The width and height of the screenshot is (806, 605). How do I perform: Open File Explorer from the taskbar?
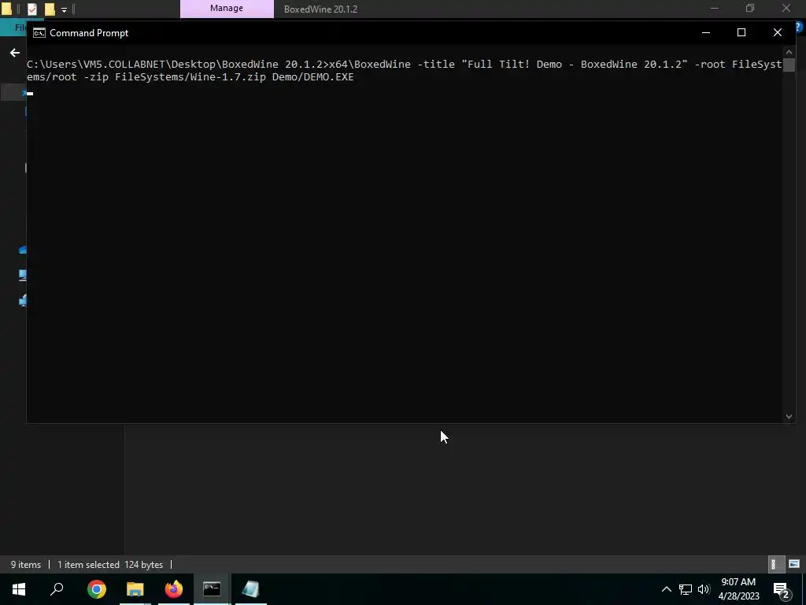pyautogui.click(x=135, y=589)
